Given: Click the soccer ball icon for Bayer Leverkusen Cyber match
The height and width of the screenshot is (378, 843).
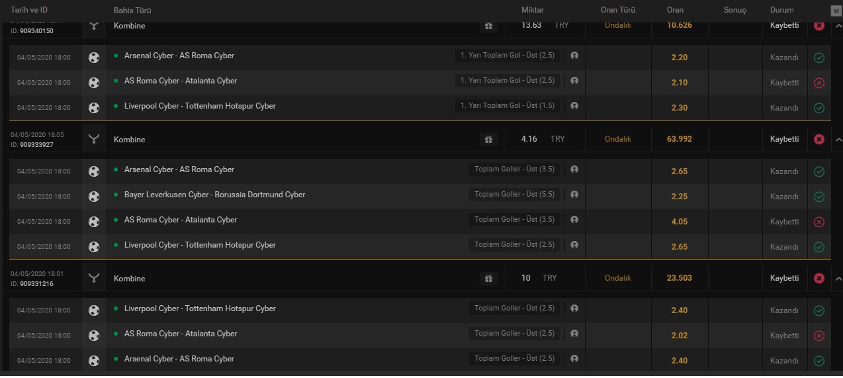Looking at the screenshot, I should tap(94, 196).
